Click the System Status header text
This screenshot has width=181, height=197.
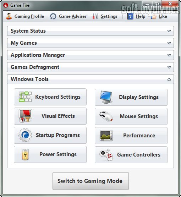click(x=28, y=31)
